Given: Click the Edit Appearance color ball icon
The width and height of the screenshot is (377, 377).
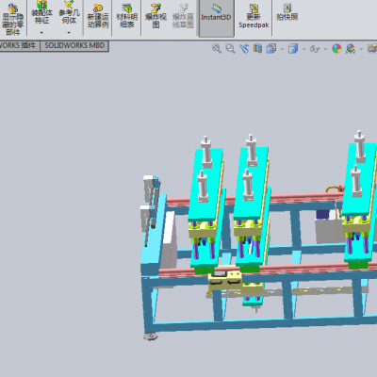Looking at the screenshot, I should click(336, 48).
